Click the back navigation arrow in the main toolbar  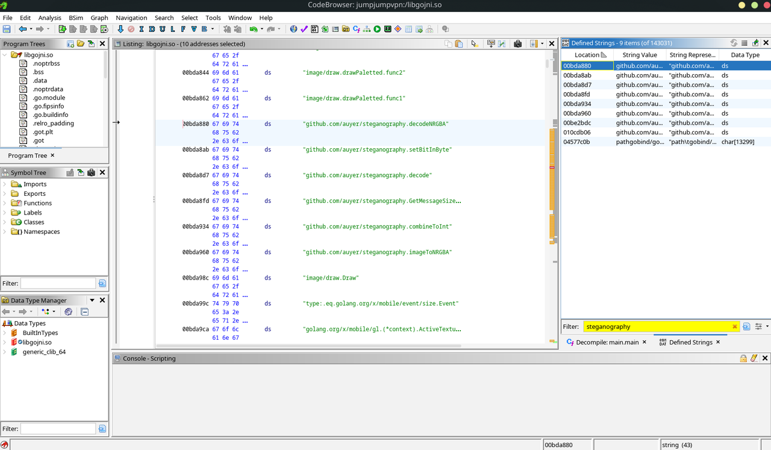(x=22, y=29)
